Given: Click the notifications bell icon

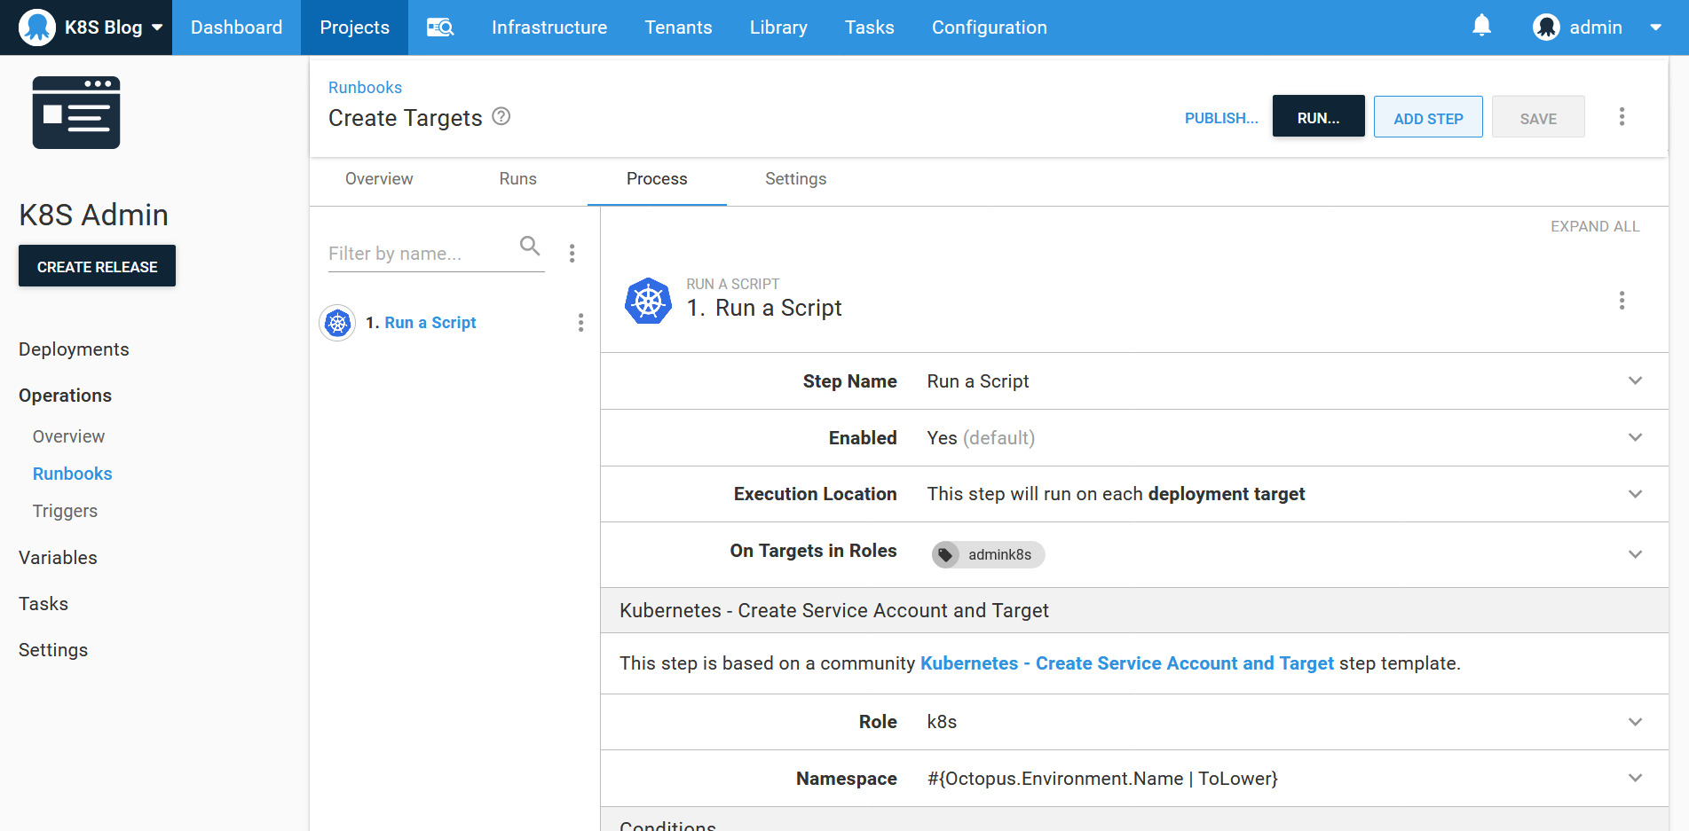Looking at the screenshot, I should click(1481, 27).
